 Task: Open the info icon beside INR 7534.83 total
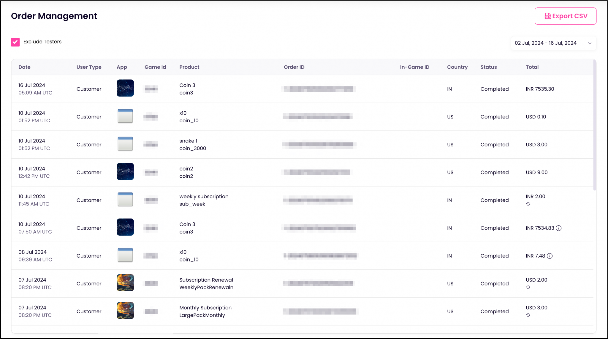(559, 228)
